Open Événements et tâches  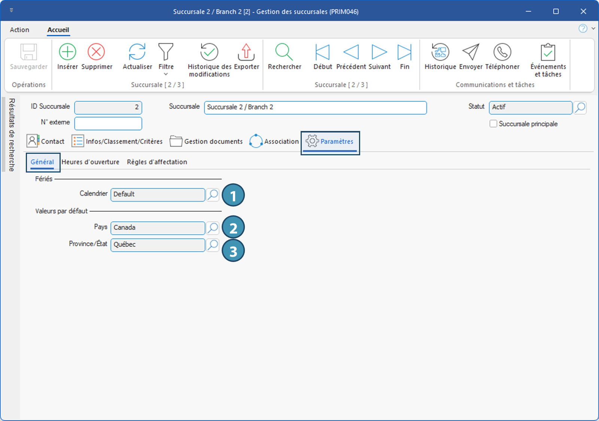pyautogui.click(x=548, y=52)
